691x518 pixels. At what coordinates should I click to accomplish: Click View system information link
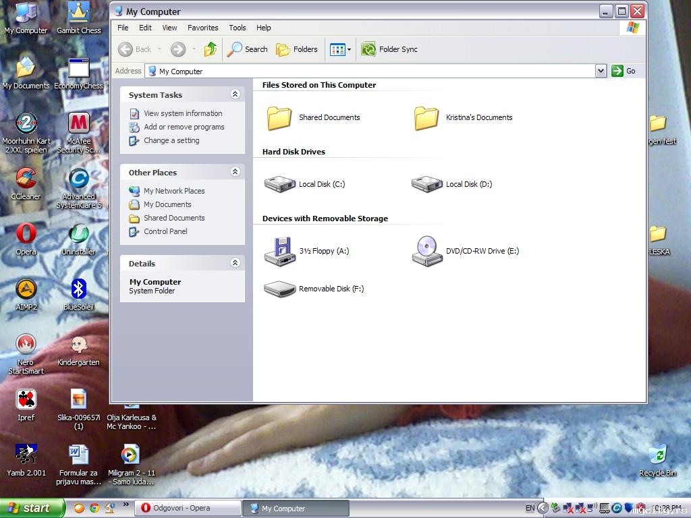pos(183,113)
